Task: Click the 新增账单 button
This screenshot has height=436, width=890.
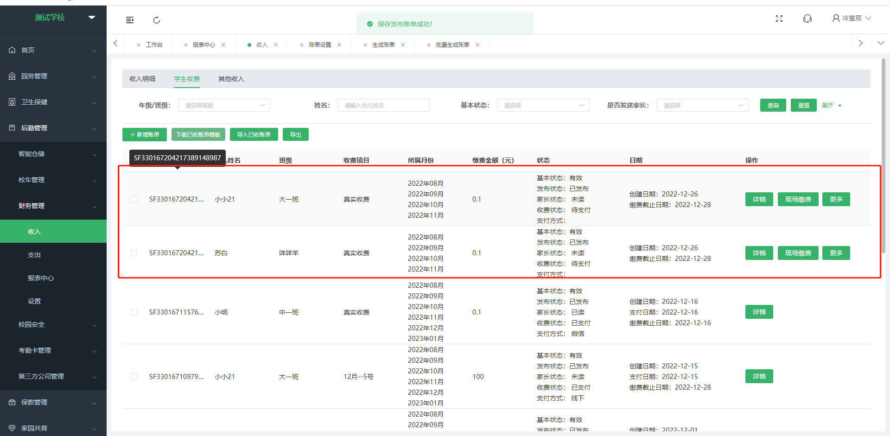Action: tap(145, 134)
